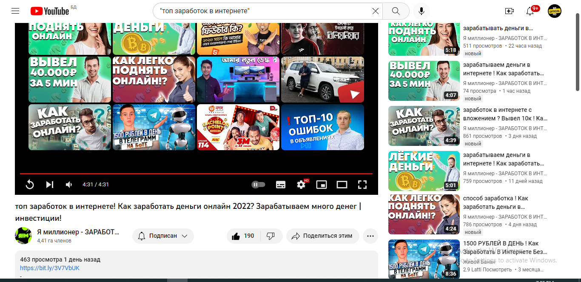Open the ТОП-10 ОШИБОК endscreen video

coord(322,127)
